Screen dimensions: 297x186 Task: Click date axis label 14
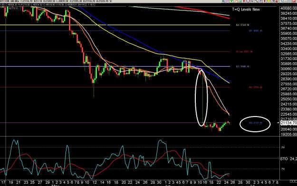[x=102, y=182]
